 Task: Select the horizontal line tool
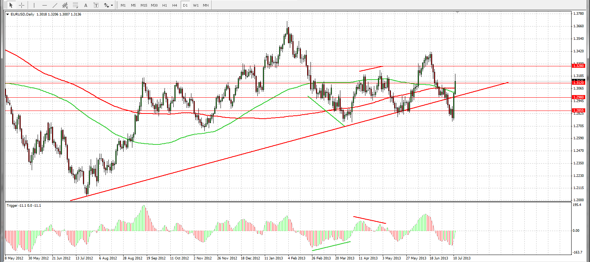pyautogui.click(x=45, y=5)
